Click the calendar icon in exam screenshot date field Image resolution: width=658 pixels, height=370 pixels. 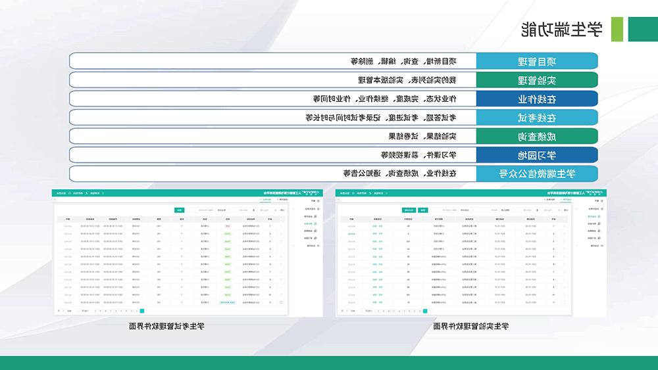point(275,210)
